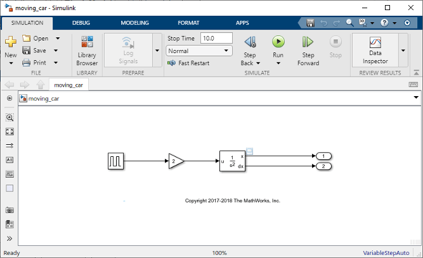The image size is (423, 258).
Task: Click the Annotation text tool icon
Action: tap(10, 160)
